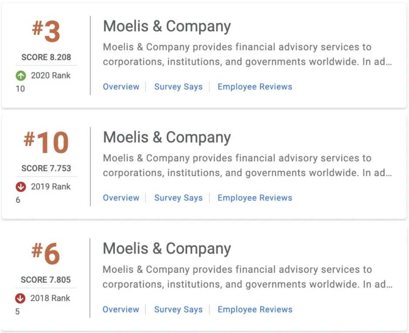Open Overview link in the #6 card

pos(121,309)
